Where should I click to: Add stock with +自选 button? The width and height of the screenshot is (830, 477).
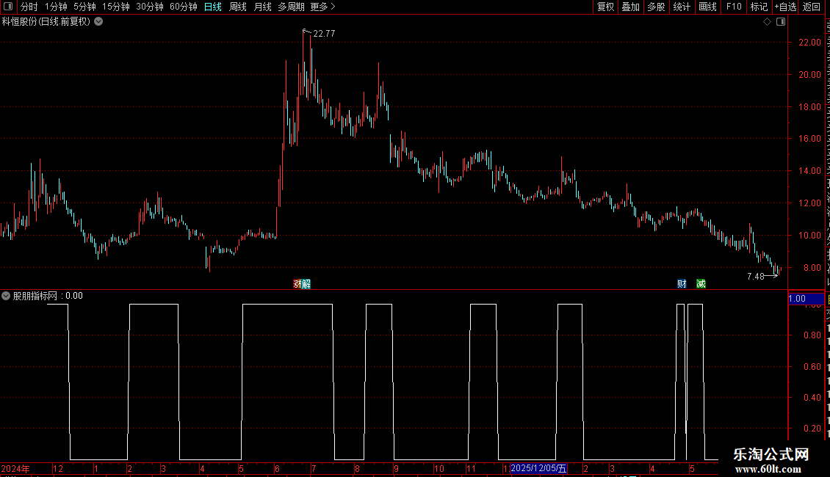coord(785,7)
